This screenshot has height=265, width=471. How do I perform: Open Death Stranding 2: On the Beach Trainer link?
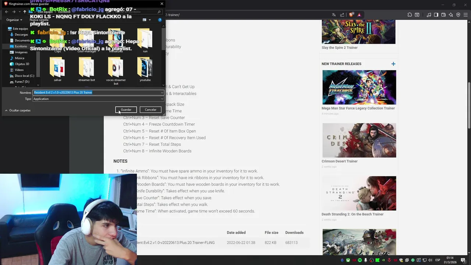point(353,214)
